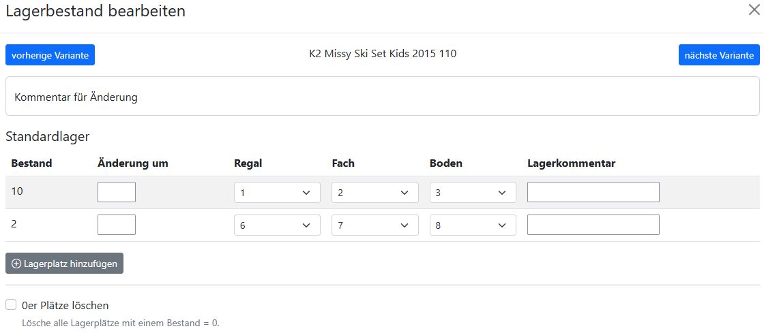Click the plus icon for Lagerplatz hinzufügen
The height and width of the screenshot is (333, 764).
click(17, 264)
